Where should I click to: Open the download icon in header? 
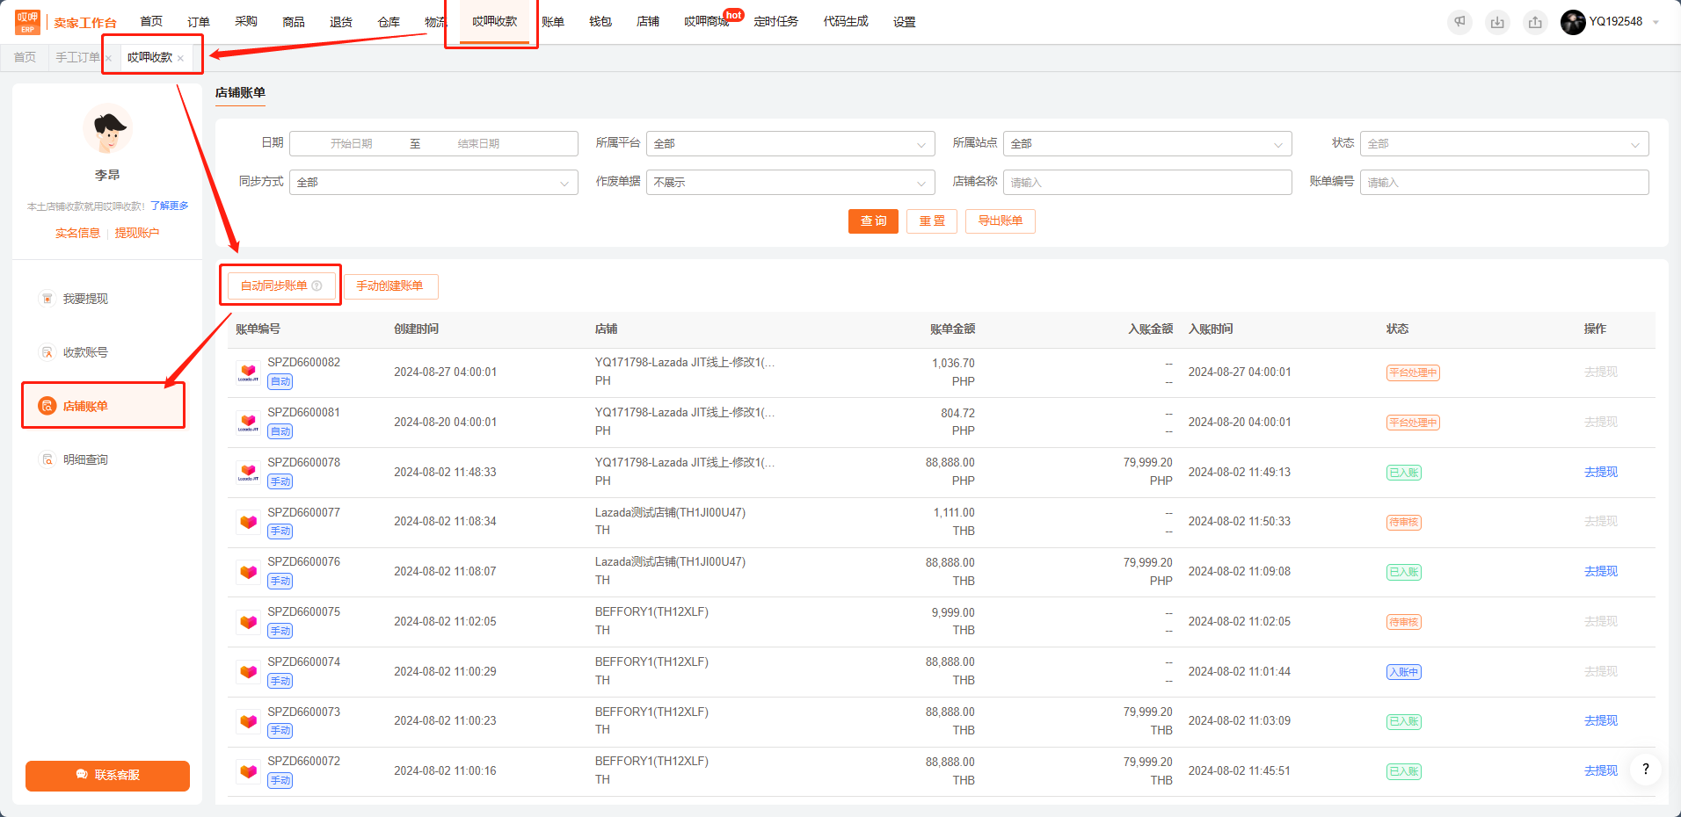(1497, 22)
